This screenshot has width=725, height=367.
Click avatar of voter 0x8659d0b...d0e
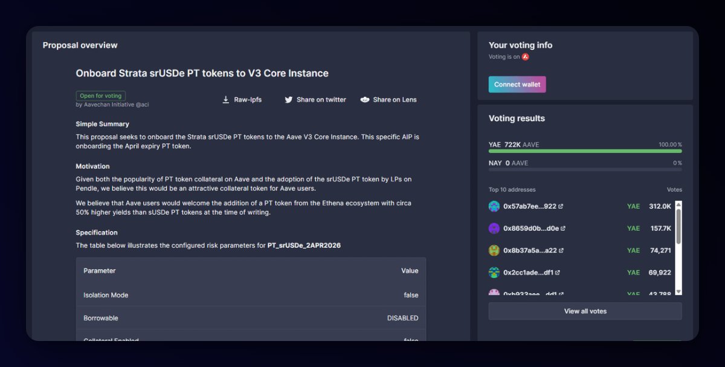[494, 229]
